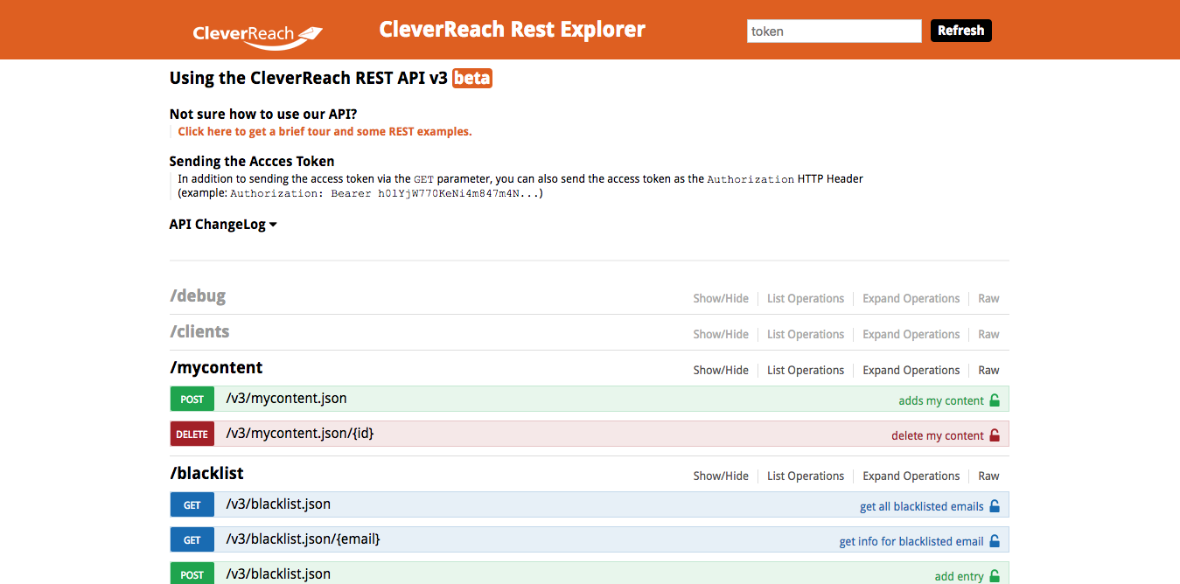Open Raw view for /blacklist
The width and height of the screenshot is (1180, 584).
click(x=988, y=476)
